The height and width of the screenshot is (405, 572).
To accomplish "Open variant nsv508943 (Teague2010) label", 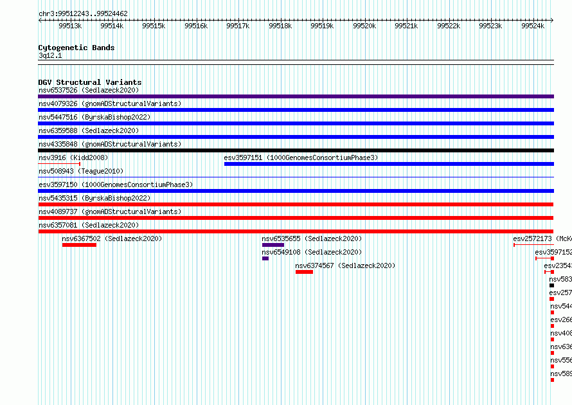I will [81, 171].
